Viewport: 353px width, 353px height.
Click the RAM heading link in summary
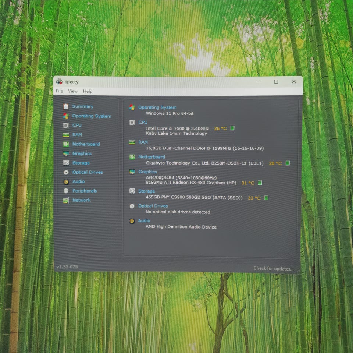pyautogui.click(x=143, y=142)
